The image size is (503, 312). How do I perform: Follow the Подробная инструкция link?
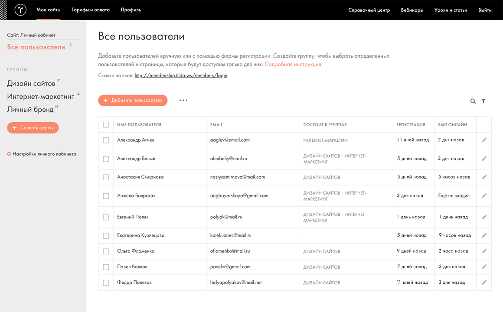tap(293, 64)
